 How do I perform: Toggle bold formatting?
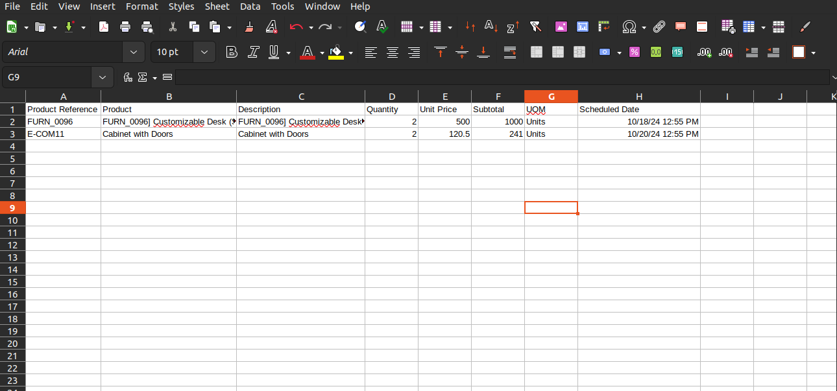click(x=232, y=52)
